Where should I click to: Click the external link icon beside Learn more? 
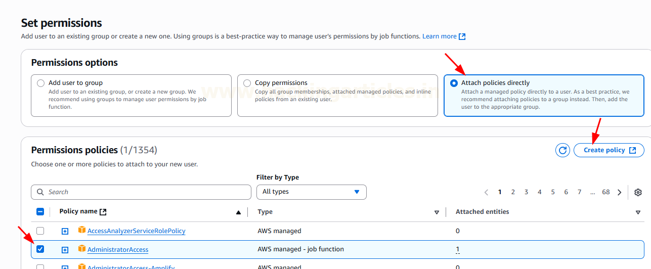[462, 36]
